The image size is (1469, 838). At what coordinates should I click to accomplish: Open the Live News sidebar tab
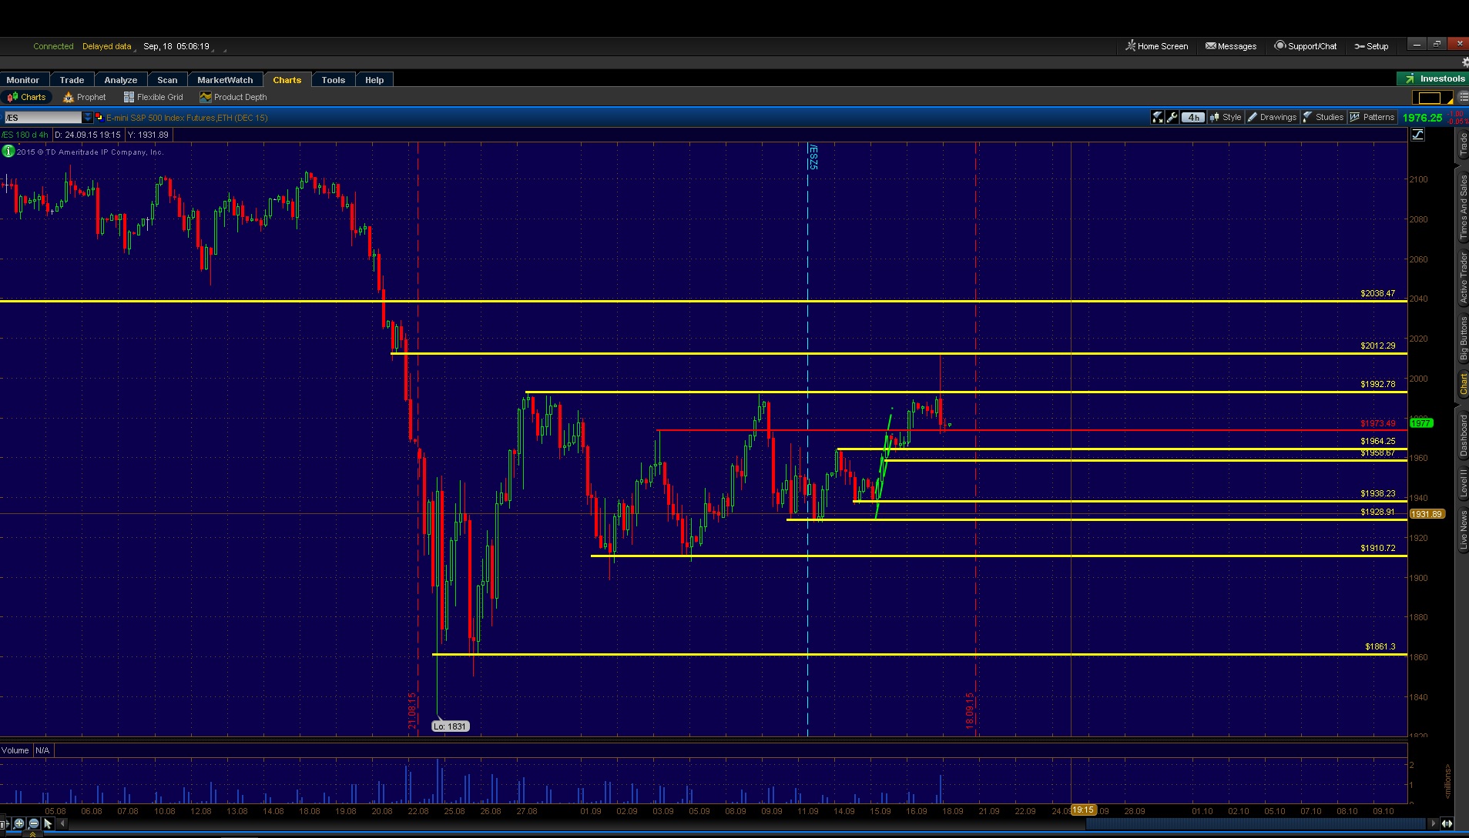click(x=1463, y=529)
